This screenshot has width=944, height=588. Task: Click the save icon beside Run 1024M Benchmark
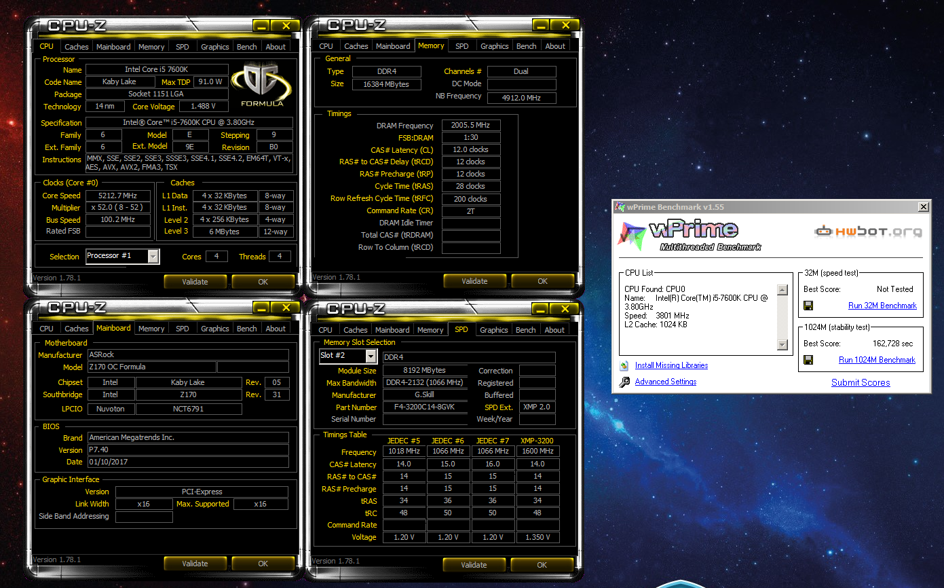click(x=808, y=360)
